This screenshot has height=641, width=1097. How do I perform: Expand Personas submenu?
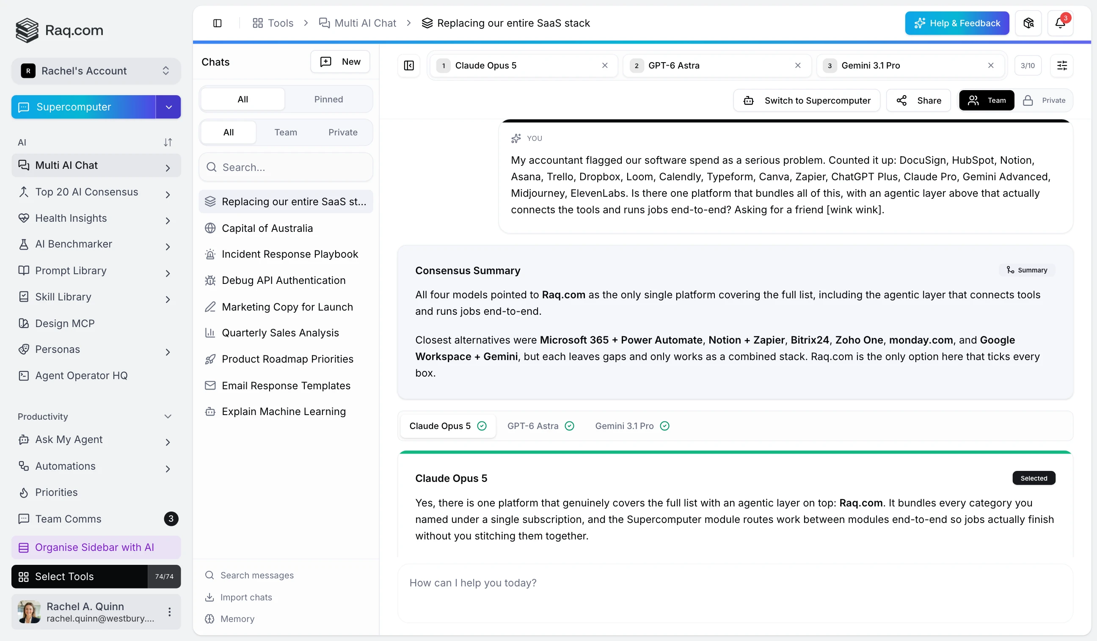pos(168,352)
